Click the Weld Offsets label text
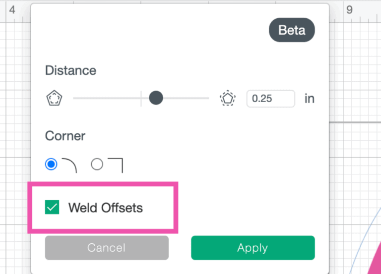This screenshot has width=381, height=274. point(105,208)
